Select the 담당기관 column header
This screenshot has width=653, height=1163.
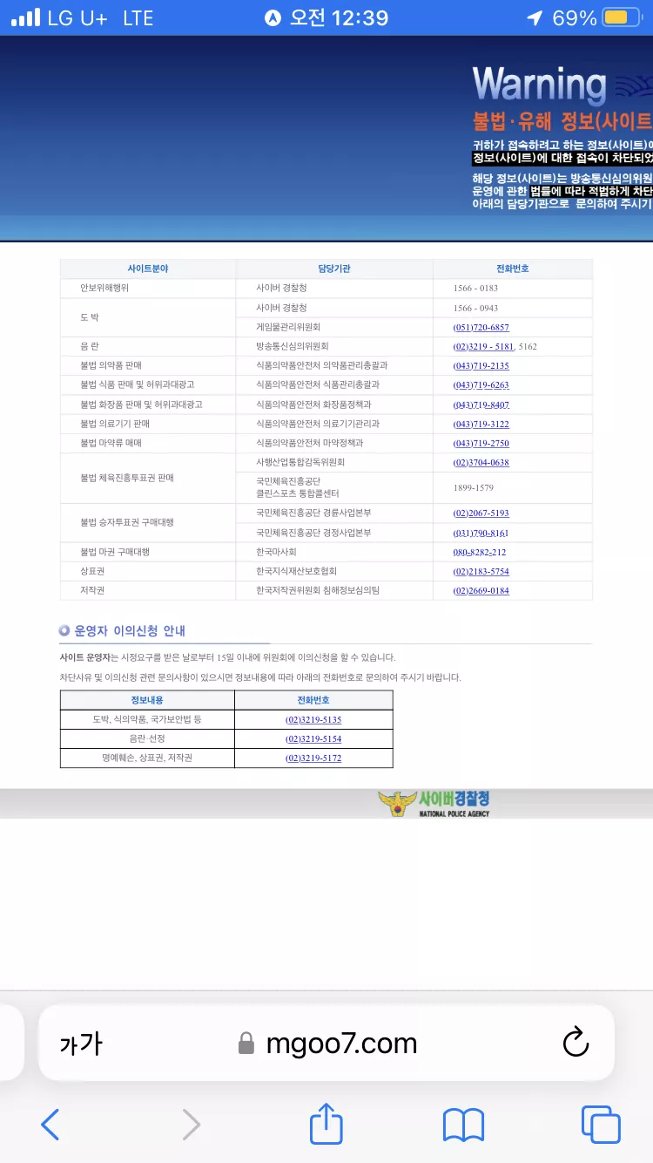(x=334, y=269)
